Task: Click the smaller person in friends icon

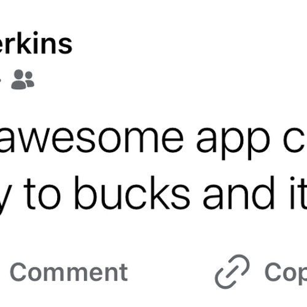Action: coord(29,79)
